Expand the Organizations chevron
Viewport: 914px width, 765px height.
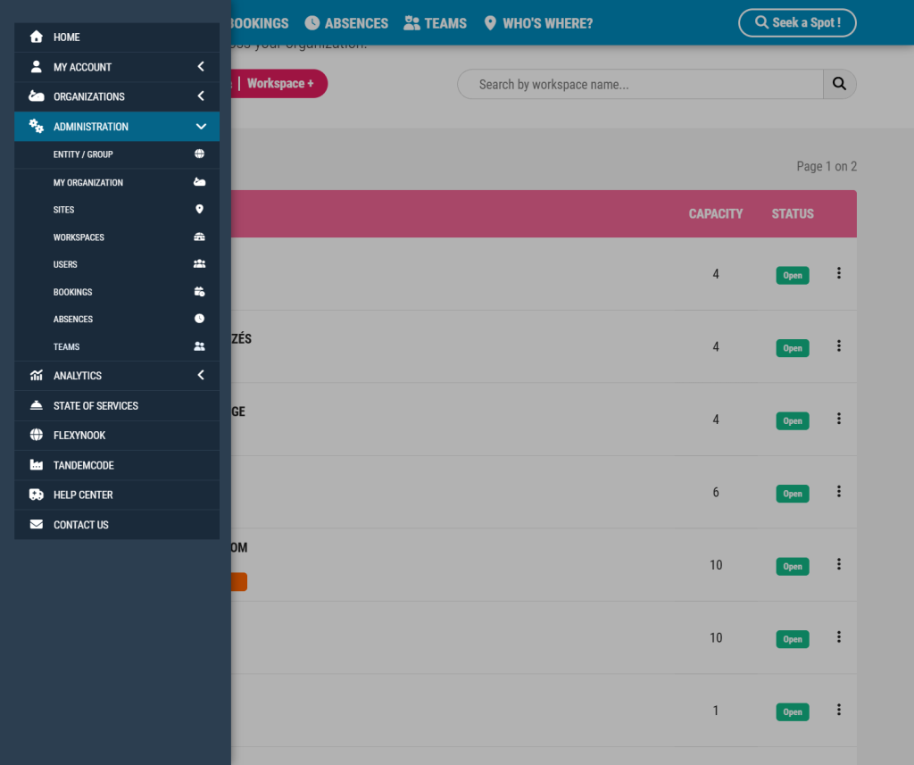[201, 96]
